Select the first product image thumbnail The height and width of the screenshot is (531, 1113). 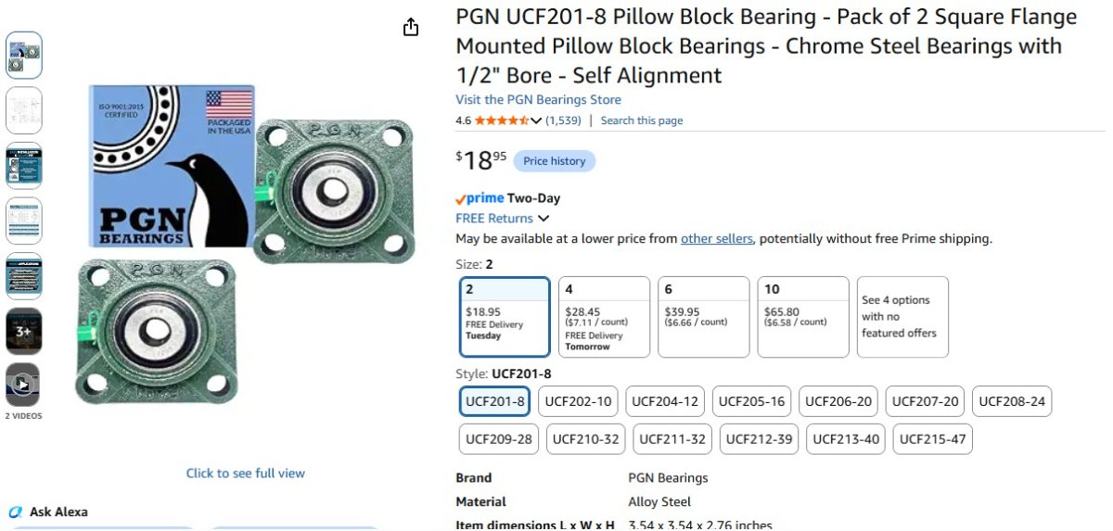23,55
